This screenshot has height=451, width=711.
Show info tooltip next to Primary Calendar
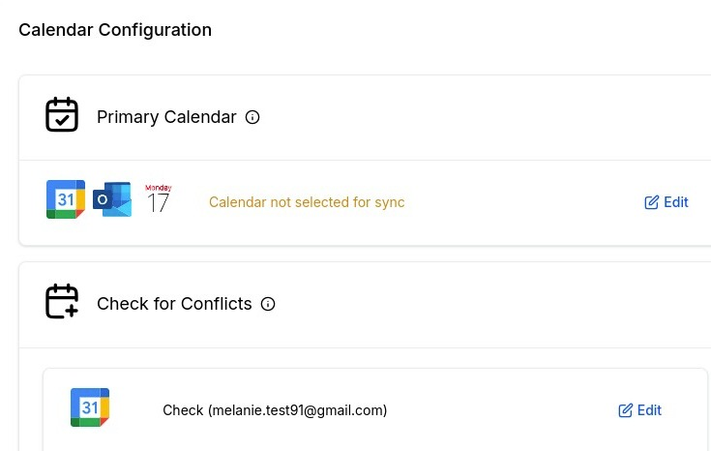252,117
